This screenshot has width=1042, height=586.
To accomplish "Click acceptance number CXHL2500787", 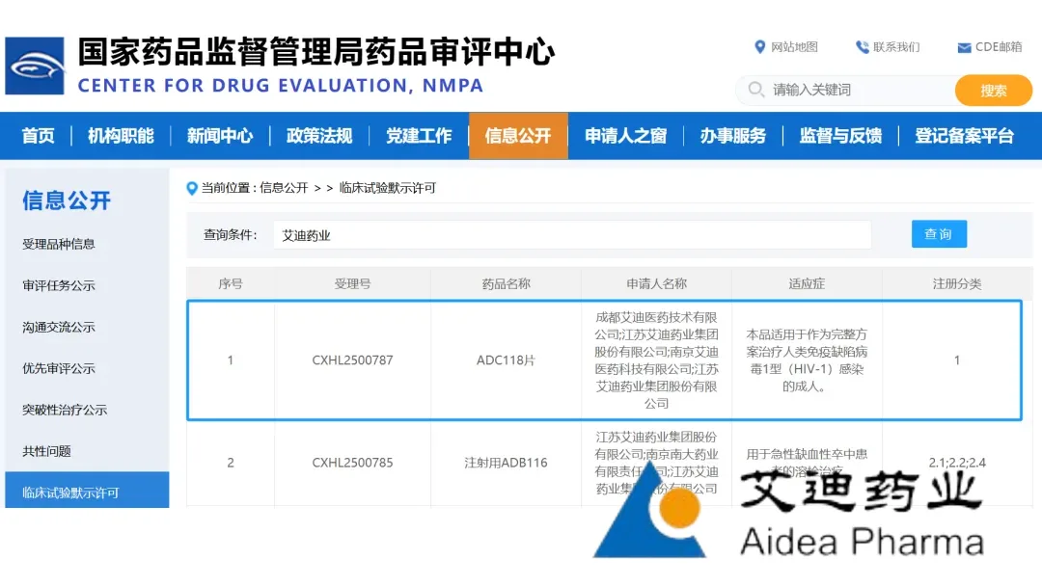I will 352,360.
